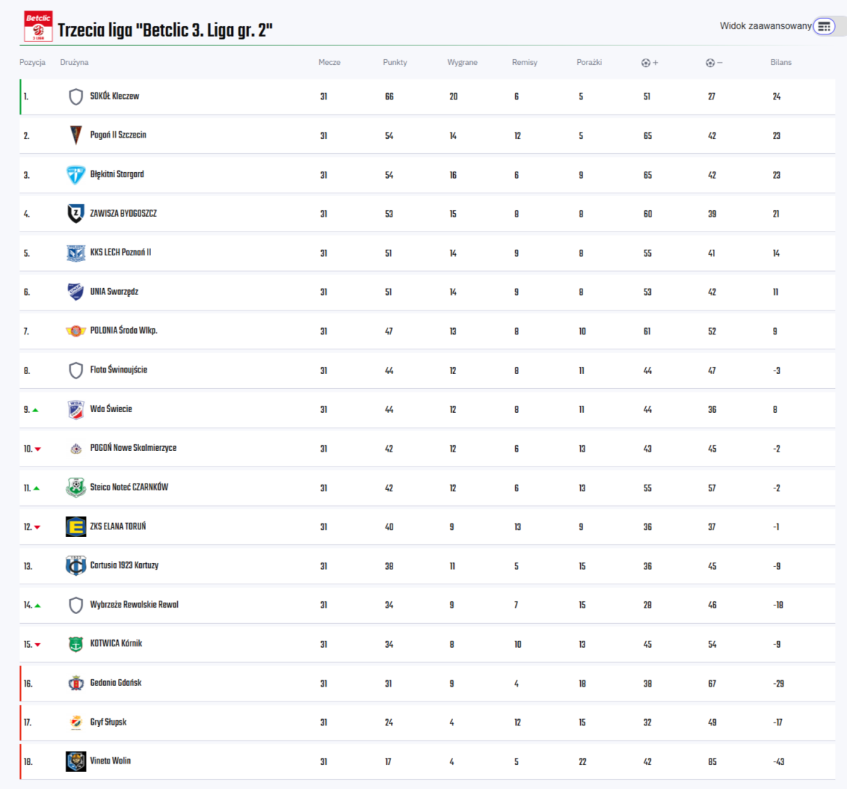Image resolution: width=847 pixels, height=789 pixels.
Task: Click red down arrow beside KOTWICA Kórnik position
Action: click(x=37, y=645)
